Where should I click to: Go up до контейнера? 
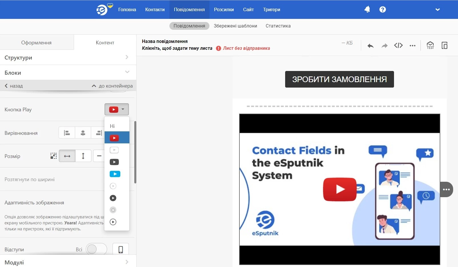112,86
